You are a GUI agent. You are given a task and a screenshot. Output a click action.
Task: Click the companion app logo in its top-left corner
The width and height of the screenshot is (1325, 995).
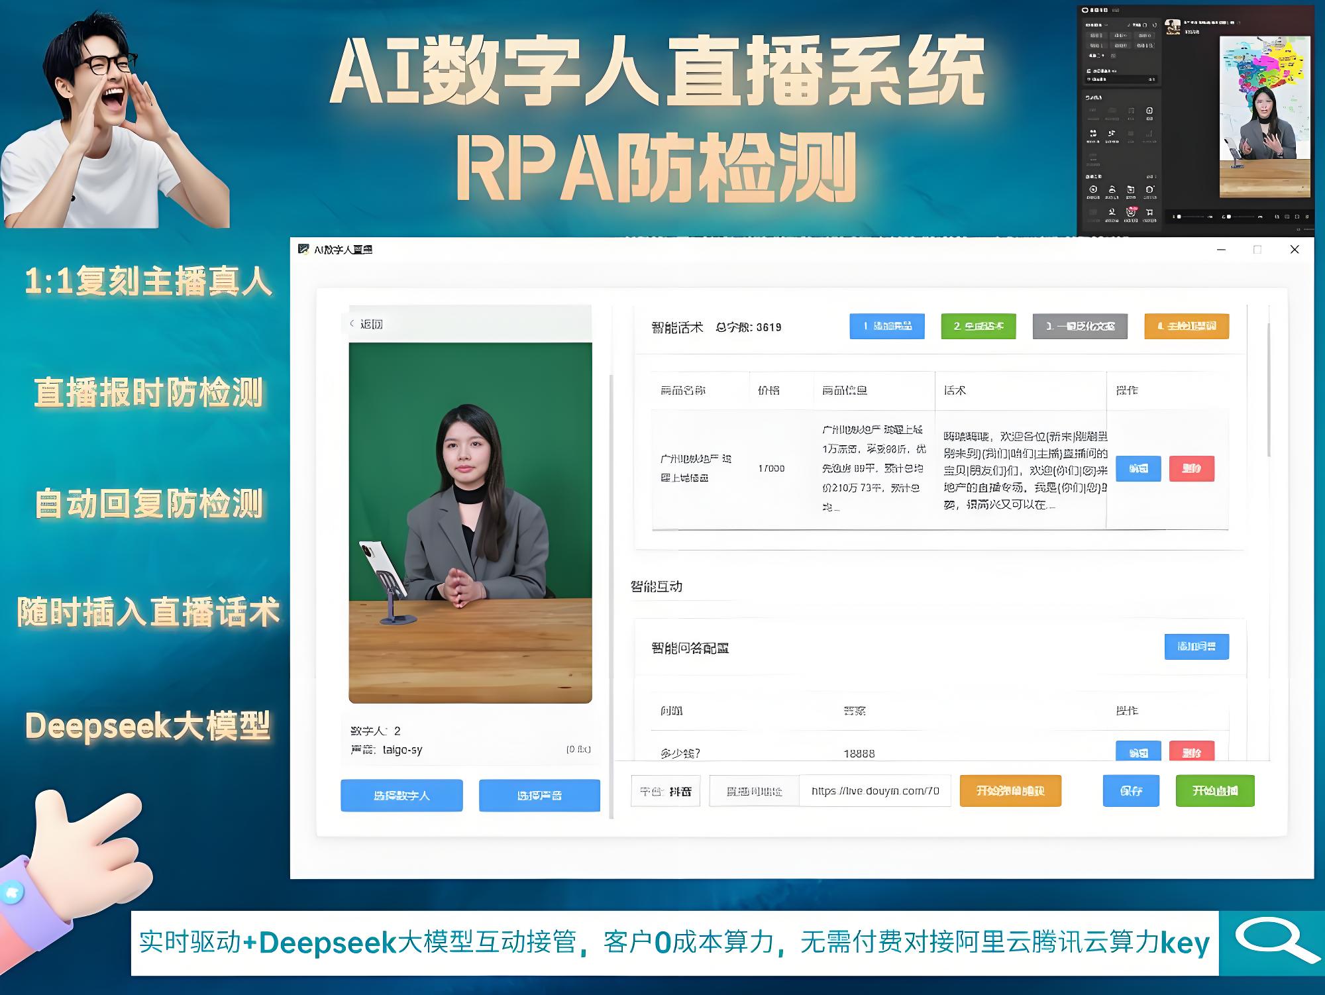point(1085,11)
